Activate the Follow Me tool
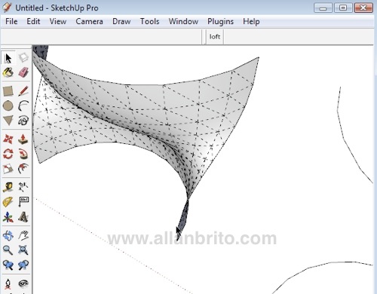The image size is (377, 294). [x=23, y=154]
